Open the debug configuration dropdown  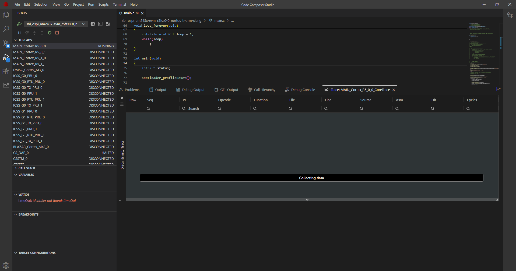56,24
